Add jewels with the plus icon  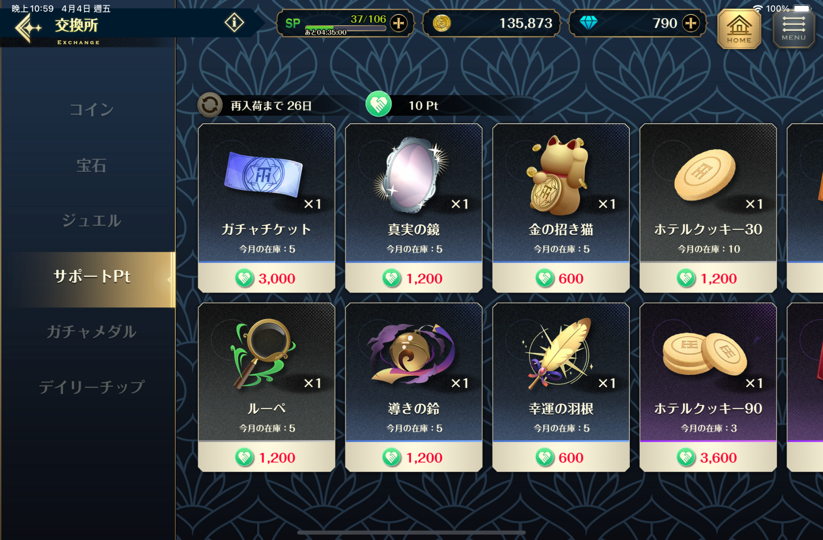tap(691, 23)
